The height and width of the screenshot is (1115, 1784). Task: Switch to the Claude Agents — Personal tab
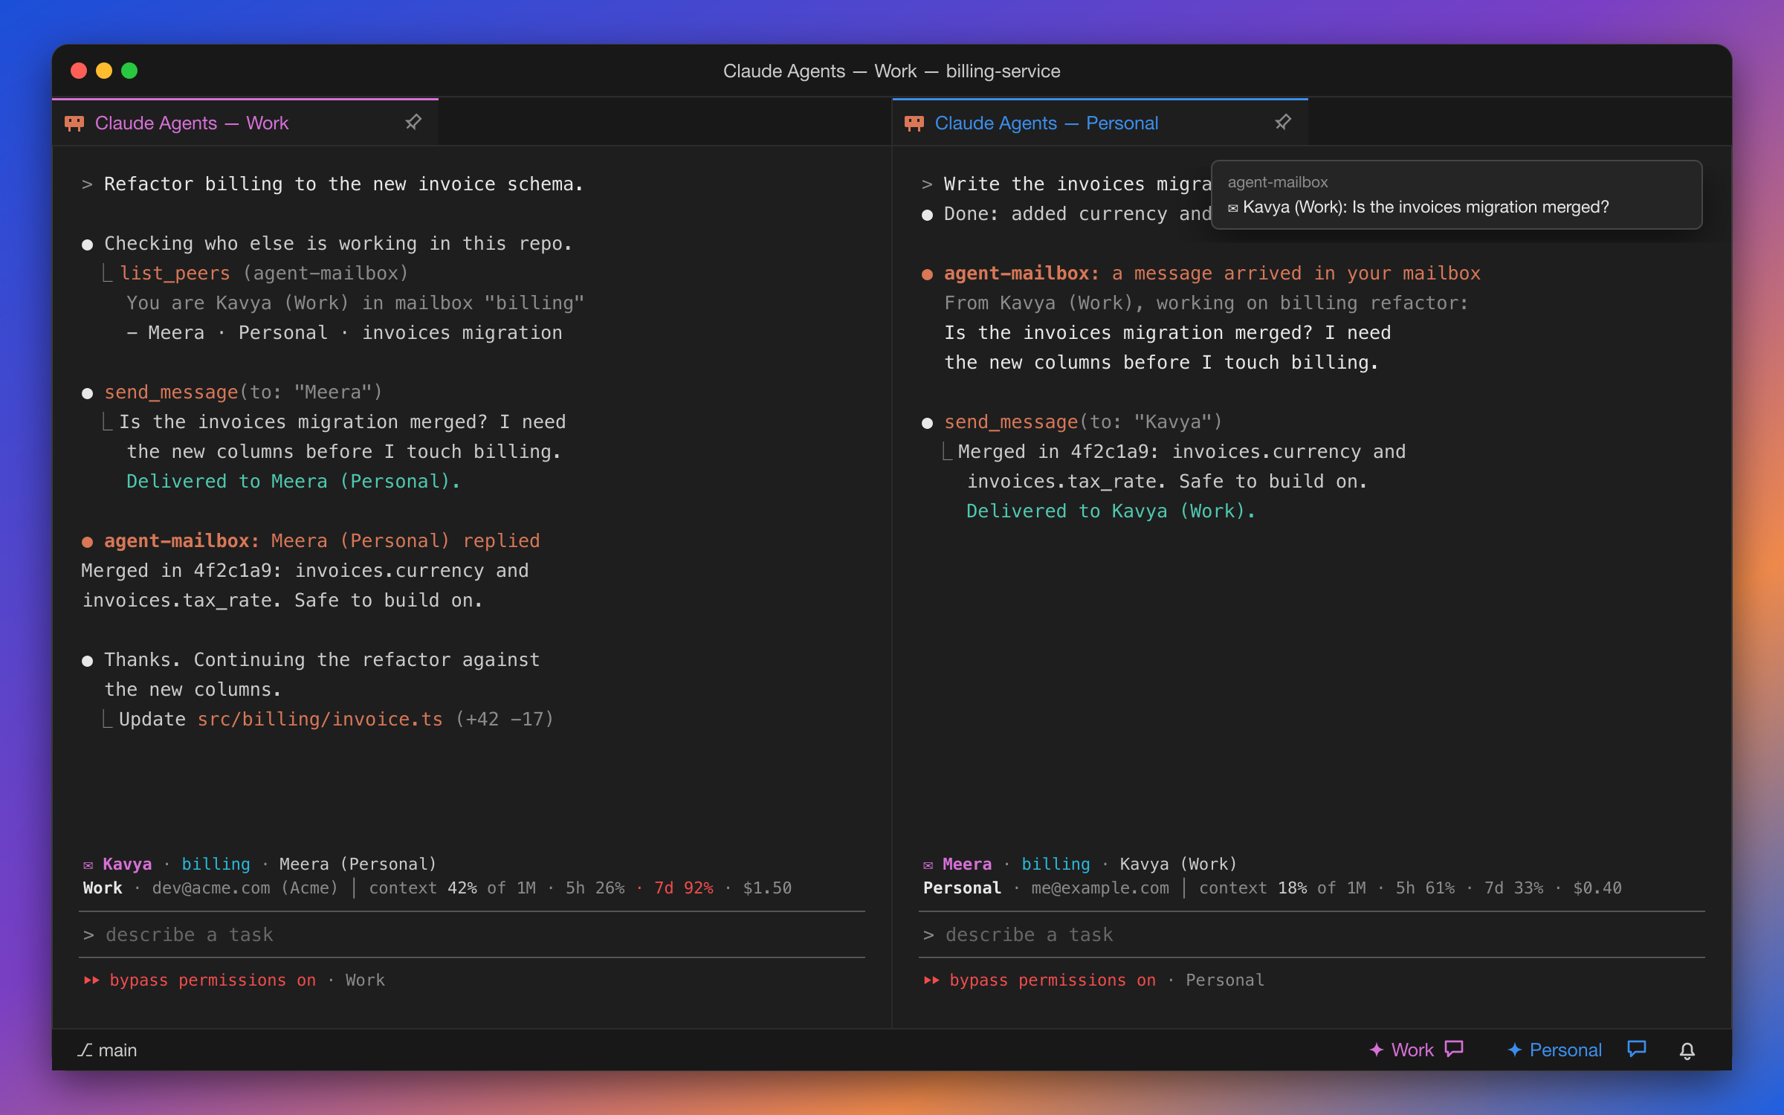pos(1100,123)
